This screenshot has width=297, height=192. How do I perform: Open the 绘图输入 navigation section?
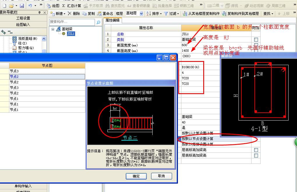pyautogui.click(x=23, y=25)
